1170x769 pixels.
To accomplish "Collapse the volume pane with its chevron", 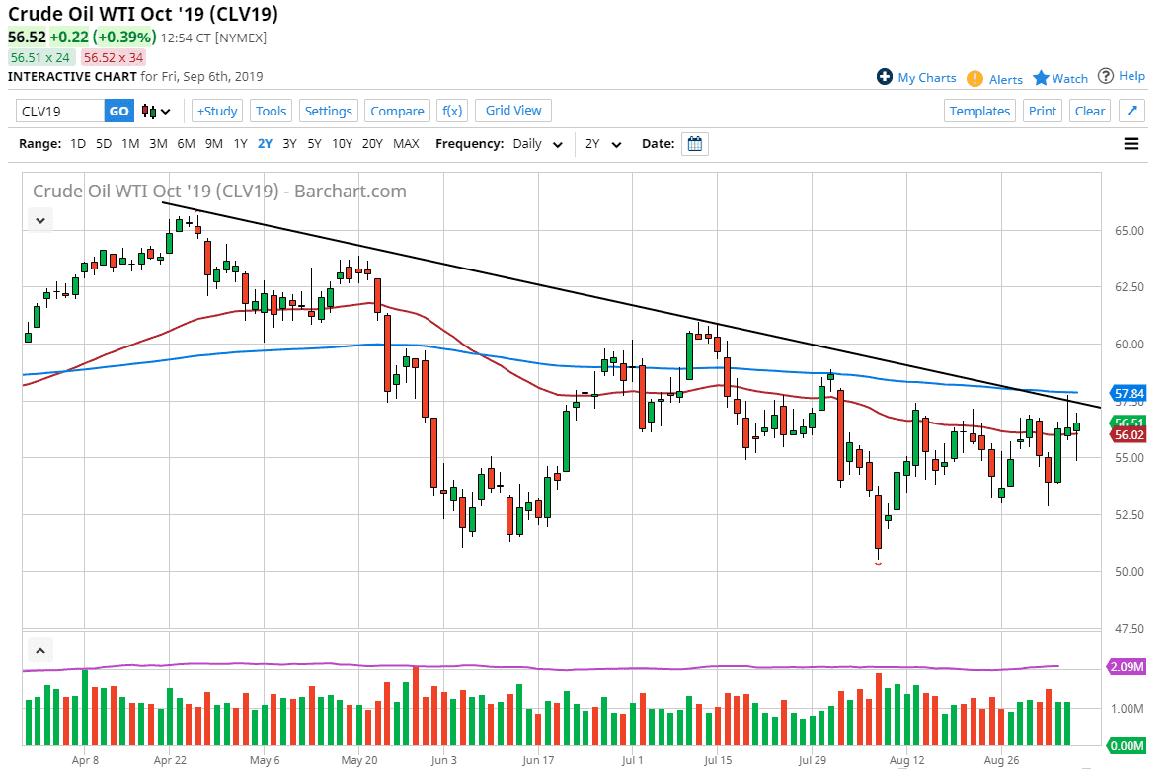I will pos(39,650).
